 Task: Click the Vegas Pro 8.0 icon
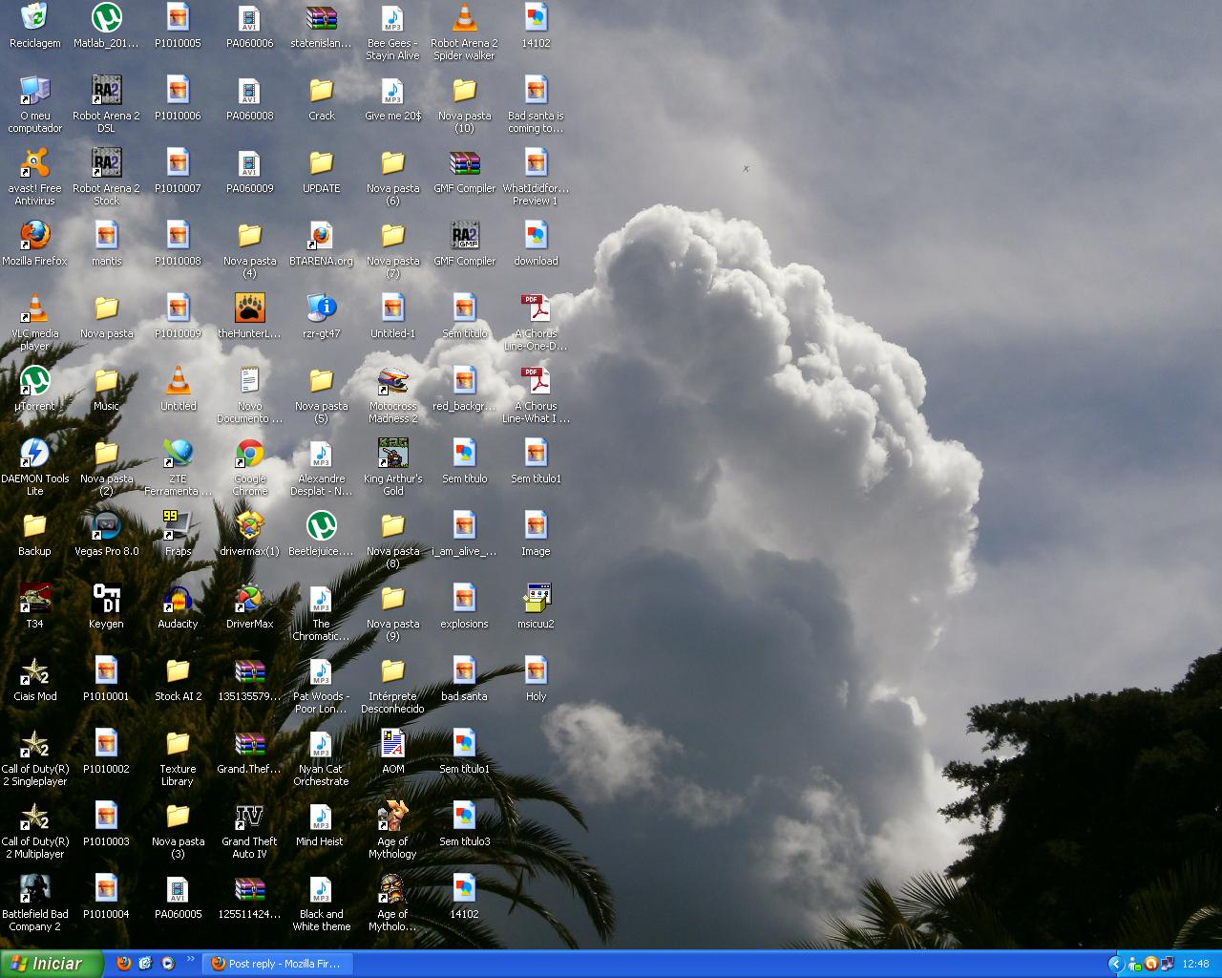[x=106, y=526]
